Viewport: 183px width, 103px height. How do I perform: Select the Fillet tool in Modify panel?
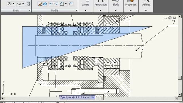[x=62, y=4]
